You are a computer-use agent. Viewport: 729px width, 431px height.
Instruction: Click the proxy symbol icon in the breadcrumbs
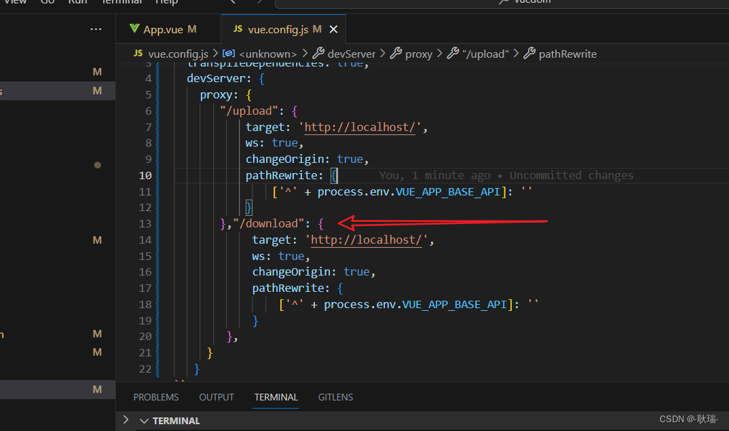click(x=397, y=53)
